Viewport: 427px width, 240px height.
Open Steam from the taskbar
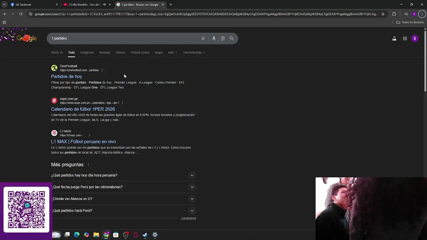click(x=145, y=235)
